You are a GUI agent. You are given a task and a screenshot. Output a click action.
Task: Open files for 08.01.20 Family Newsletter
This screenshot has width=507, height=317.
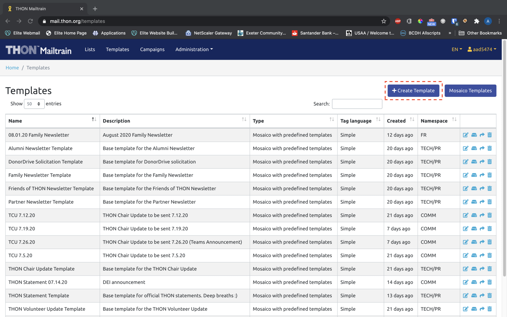click(x=474, y=135)
